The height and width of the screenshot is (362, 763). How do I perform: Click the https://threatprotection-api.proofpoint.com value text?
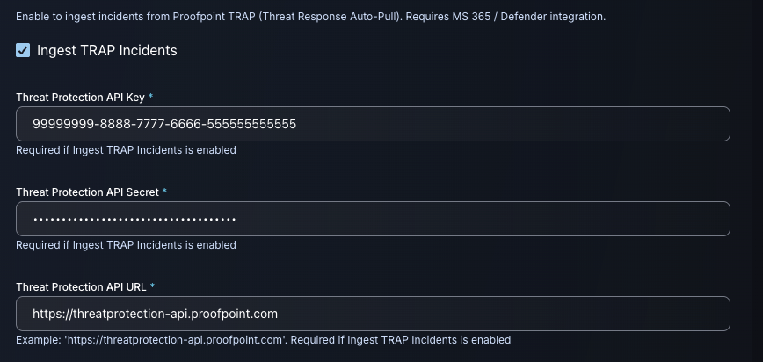(155, 314)
